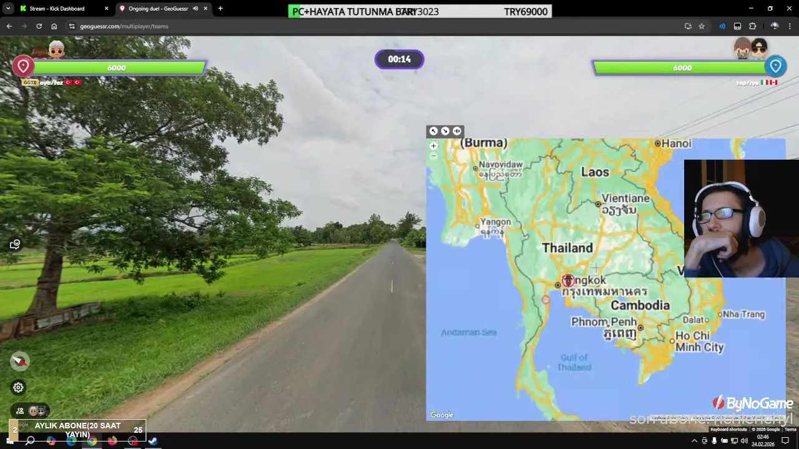Click the red team location pin badge
This screenshot has height=449, width=799.
point(23,66)
